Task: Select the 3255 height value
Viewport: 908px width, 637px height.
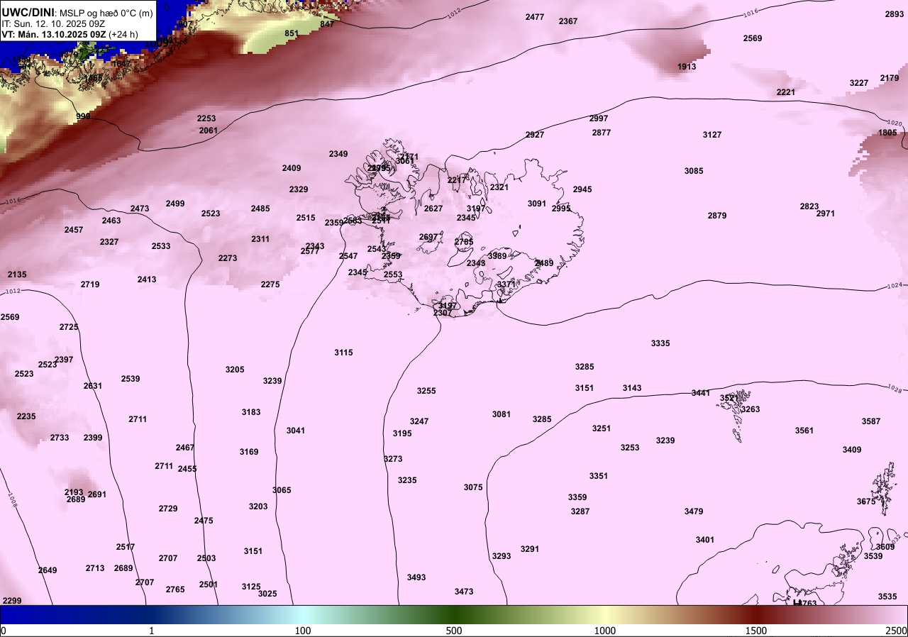Action: click(x=426, y=391)
